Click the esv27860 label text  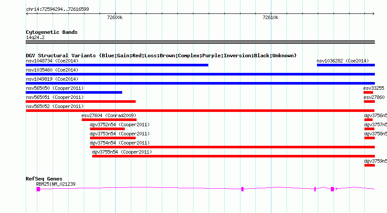click(374, 97)
